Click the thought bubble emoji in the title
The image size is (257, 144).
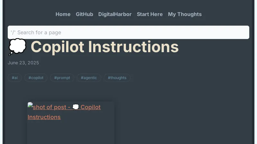click(x=17, y=47)
